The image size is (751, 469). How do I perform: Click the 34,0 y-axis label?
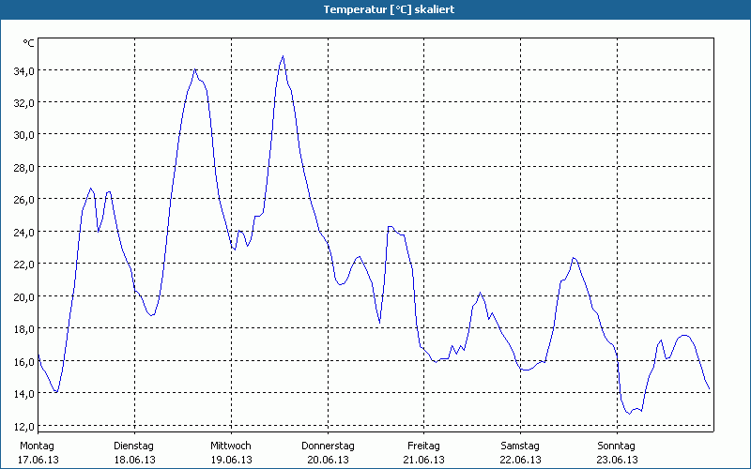(23, 70)
